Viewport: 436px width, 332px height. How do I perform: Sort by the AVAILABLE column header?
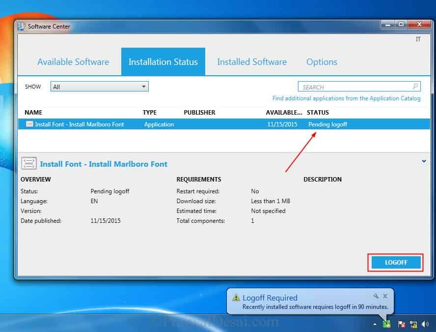click(x=284, y=113)
